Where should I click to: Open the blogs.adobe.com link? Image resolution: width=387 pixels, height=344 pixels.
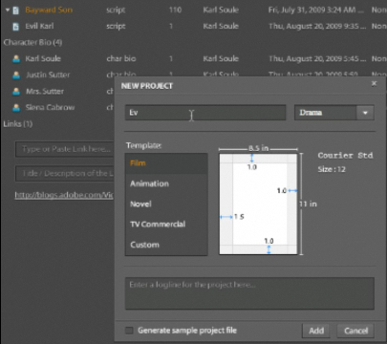point(64,195)
